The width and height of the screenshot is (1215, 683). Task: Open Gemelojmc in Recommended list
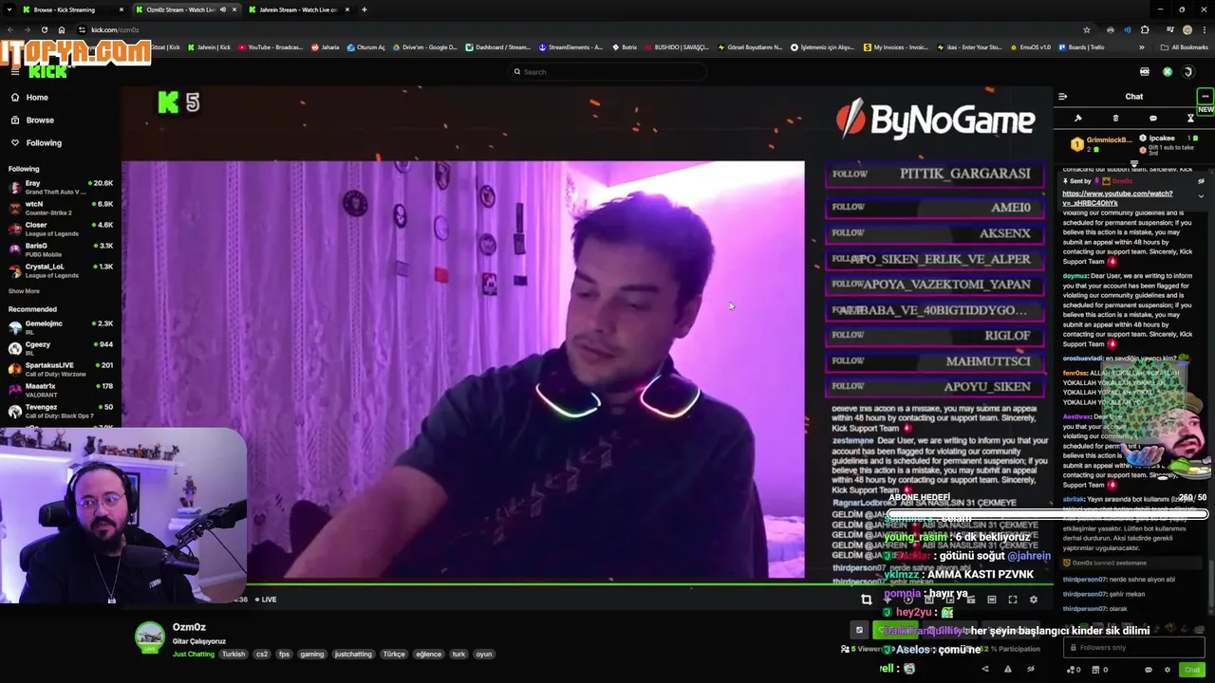tap(61, 328)
